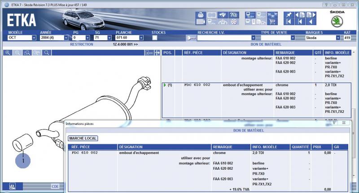The width and height of the screenshot is (359, 193).
Task: Click the INFO. MODÈLE header in parts list
Action: pyautogui.click(x=337, y=53)
